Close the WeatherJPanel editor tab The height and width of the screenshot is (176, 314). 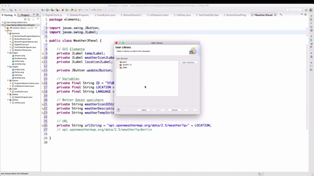[275, 15]
